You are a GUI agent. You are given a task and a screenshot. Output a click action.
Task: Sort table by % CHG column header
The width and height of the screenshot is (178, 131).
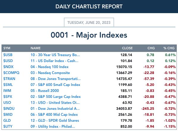[169, 48]
